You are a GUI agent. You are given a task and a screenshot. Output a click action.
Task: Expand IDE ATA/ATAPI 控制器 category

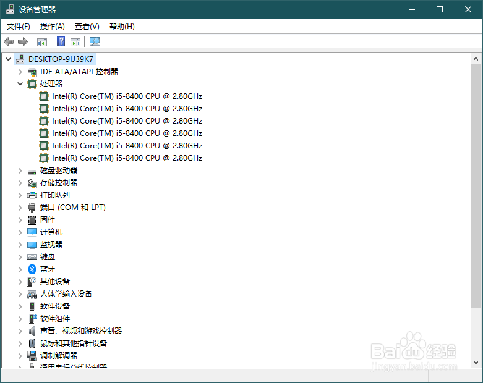pos(20,72)
